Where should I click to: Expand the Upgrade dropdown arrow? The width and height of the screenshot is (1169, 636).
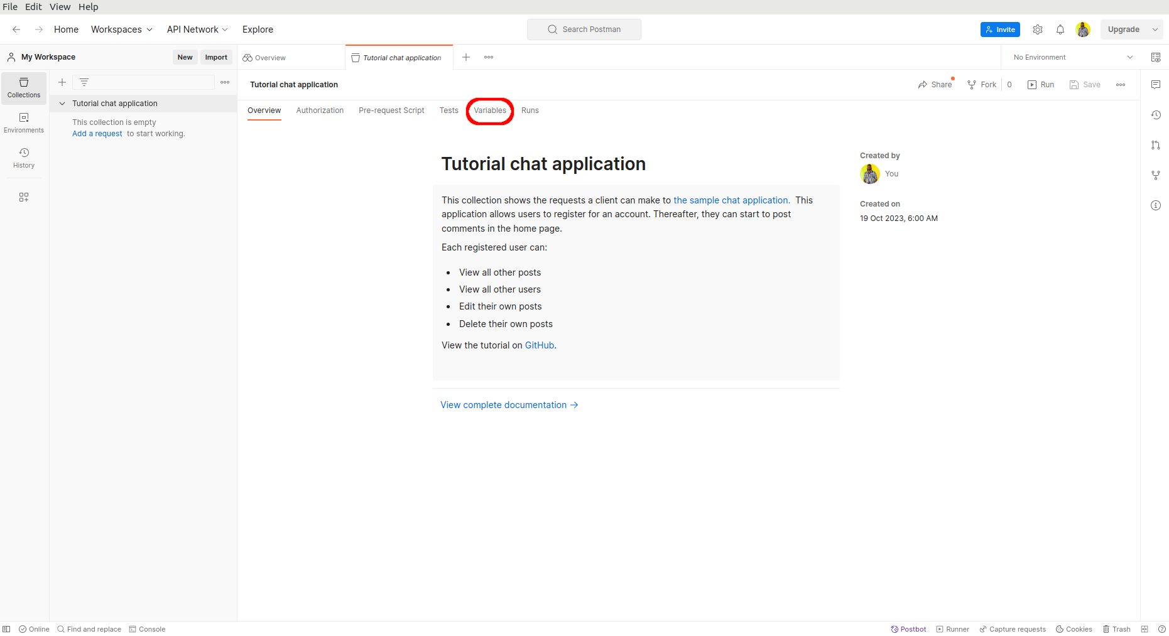(x=1155, y=30)
